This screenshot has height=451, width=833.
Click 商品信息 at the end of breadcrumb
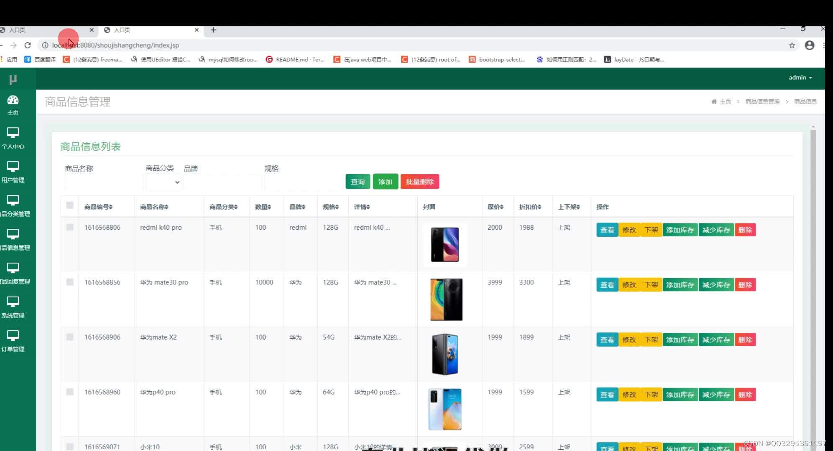coord(805,101)
